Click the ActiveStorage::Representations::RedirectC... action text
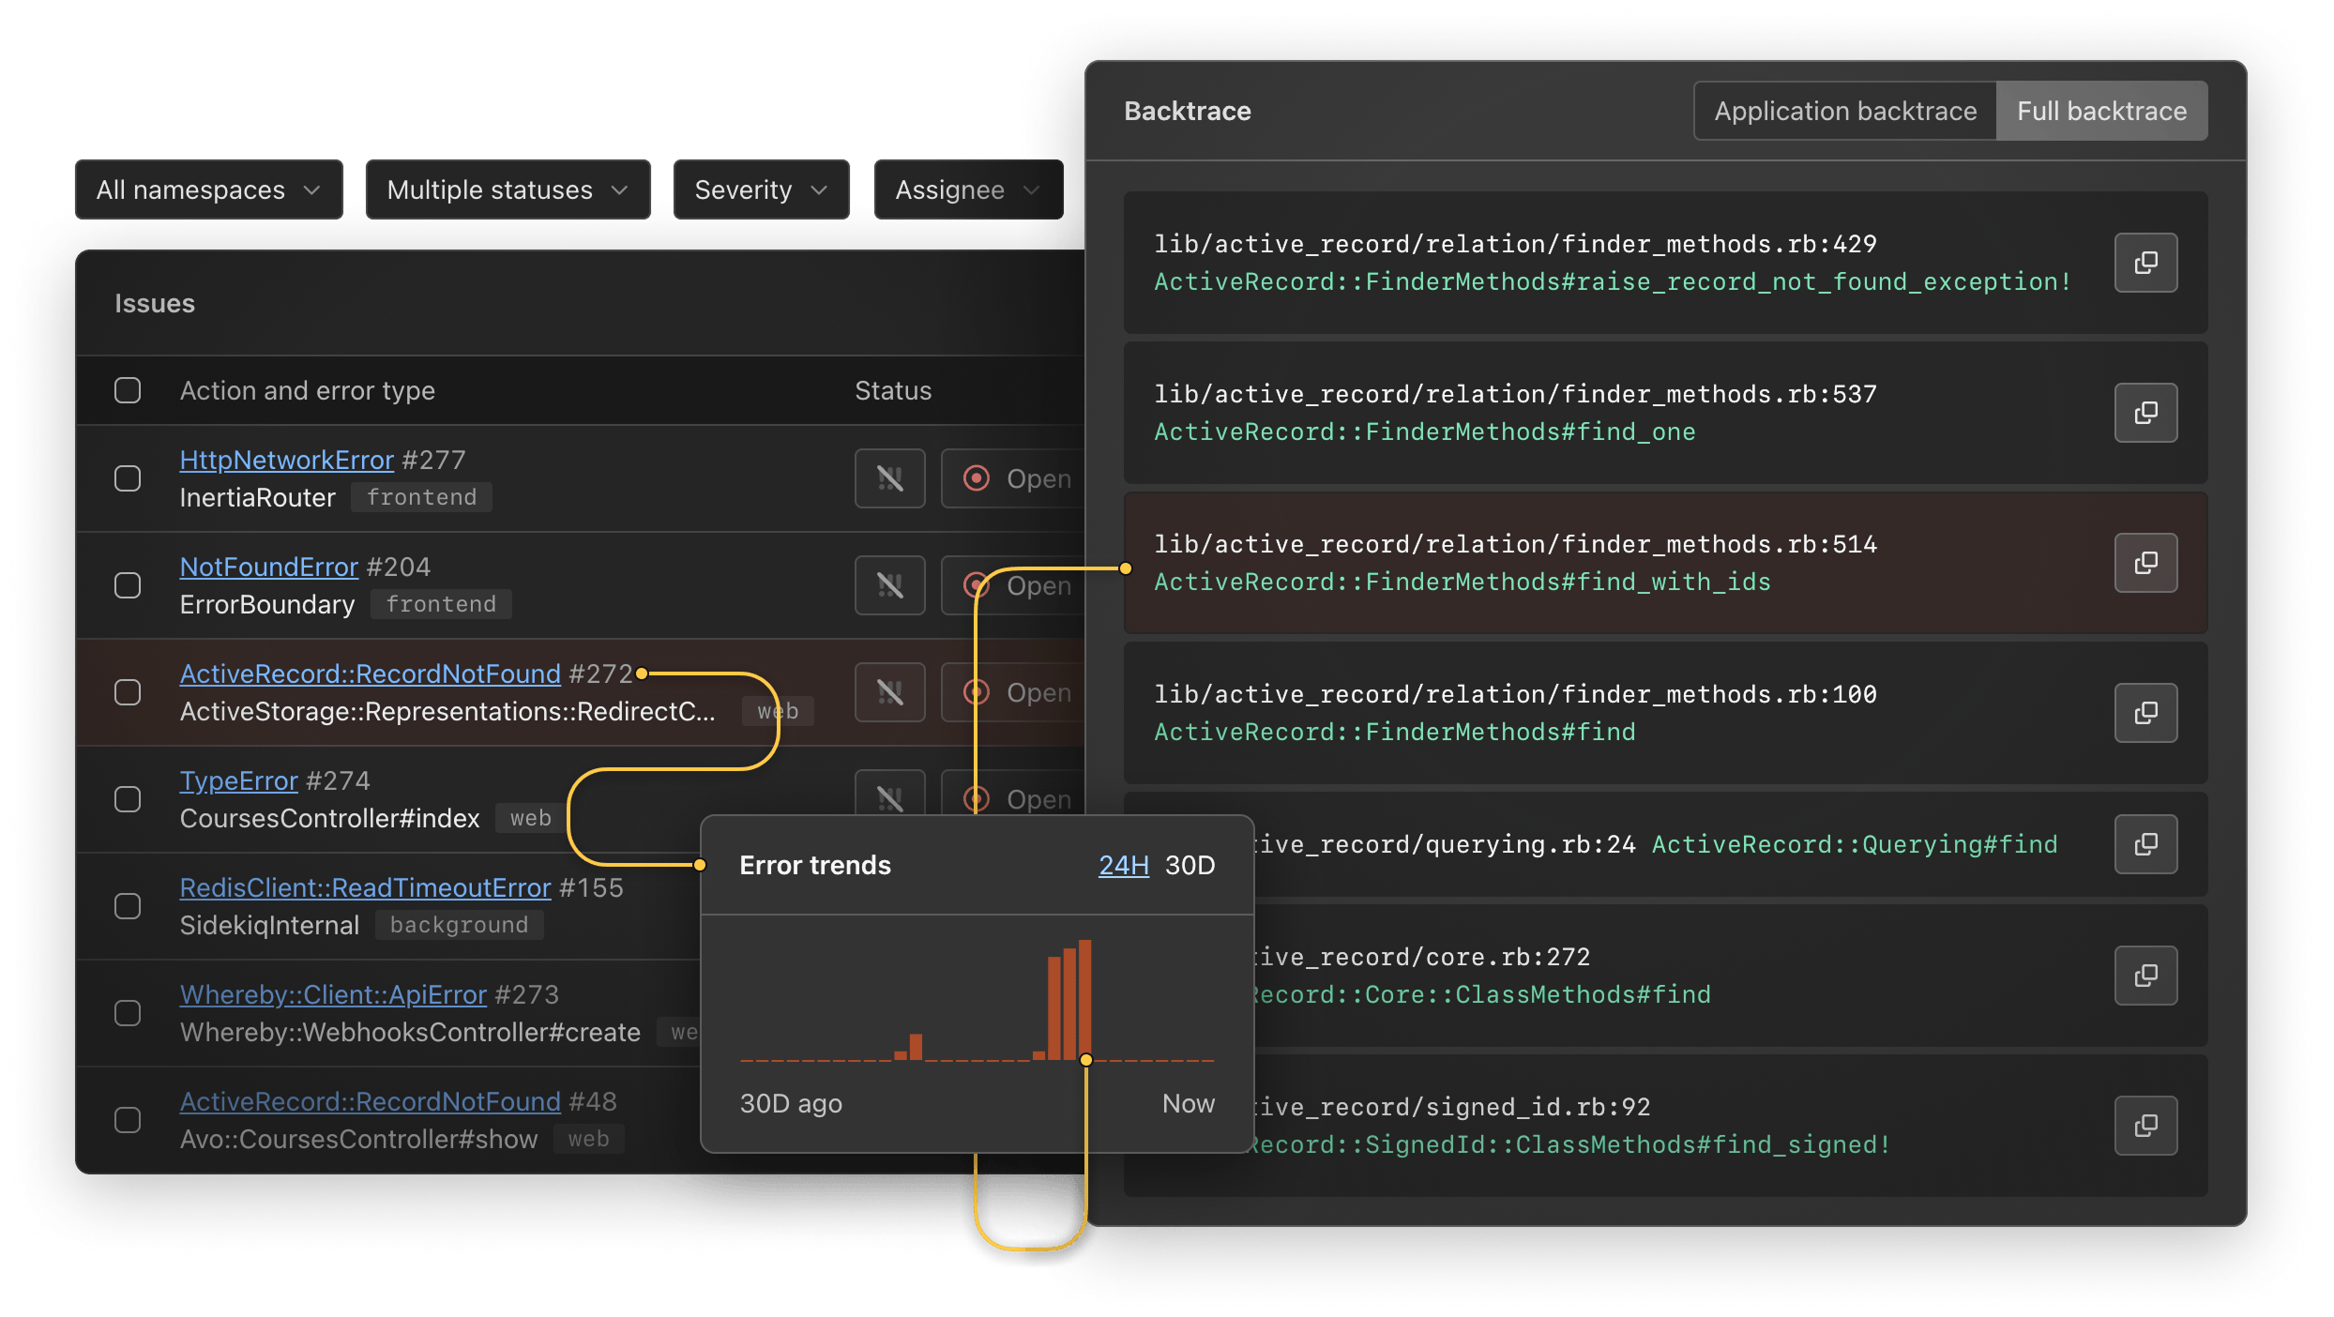2334x1317 pixels. click(447, 711)
